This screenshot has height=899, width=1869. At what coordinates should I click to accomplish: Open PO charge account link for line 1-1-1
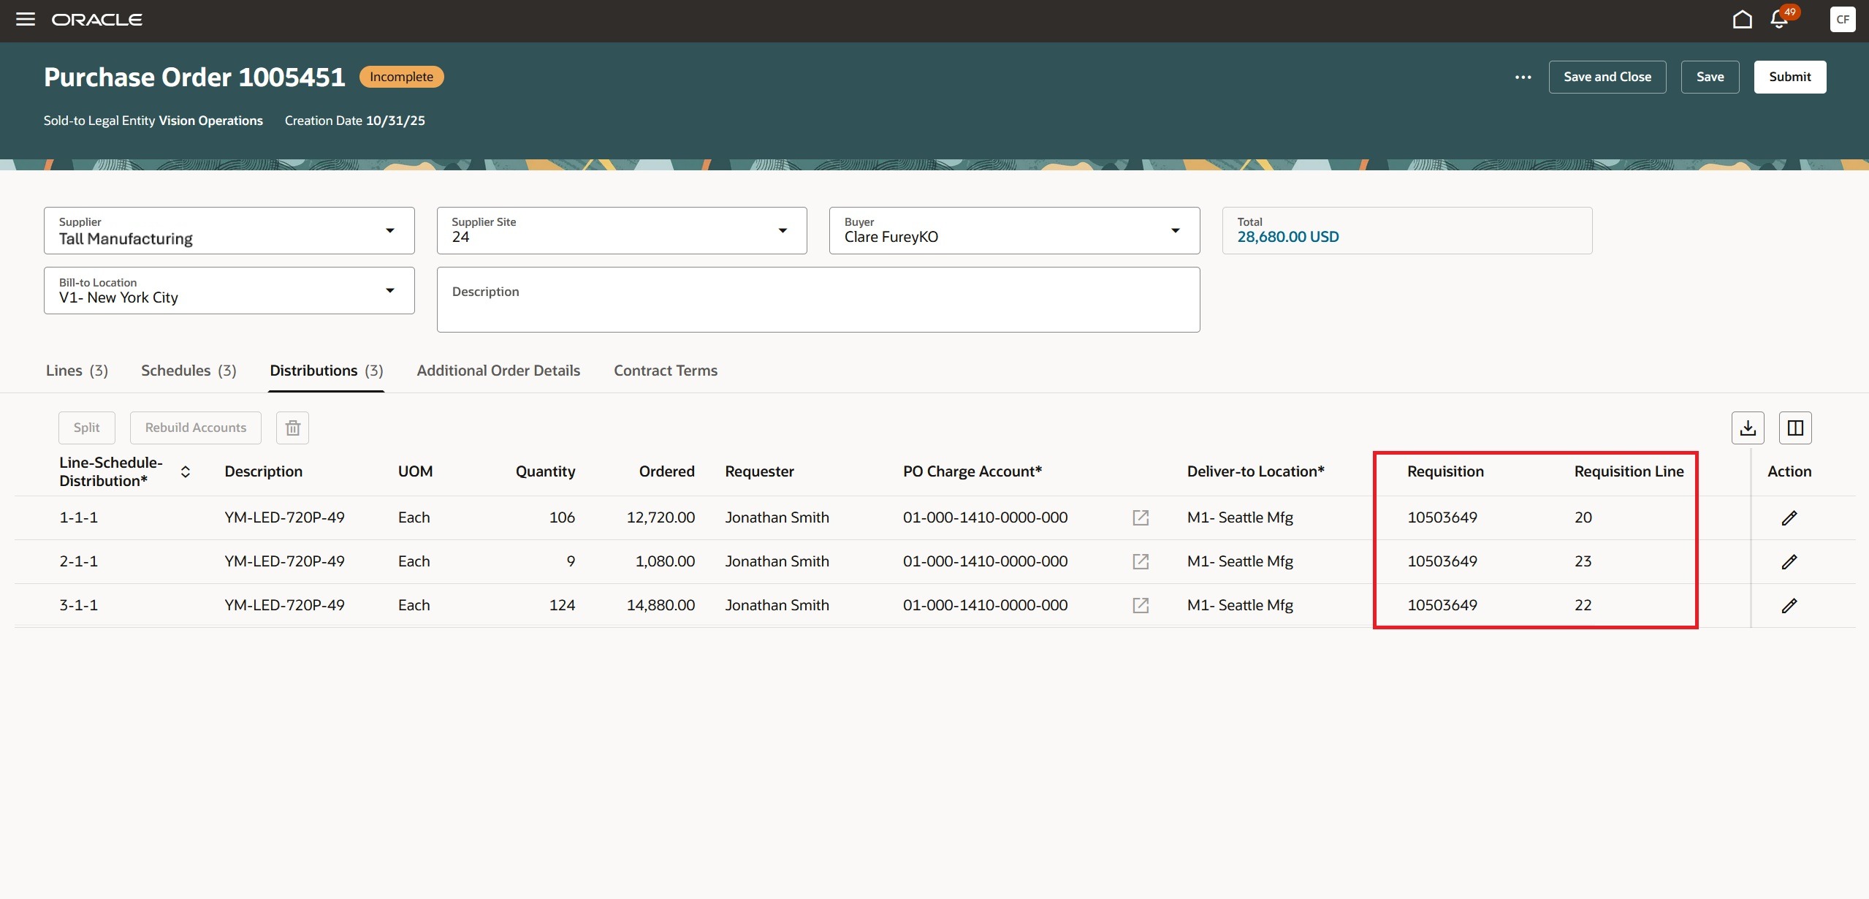coord(1140,517)
